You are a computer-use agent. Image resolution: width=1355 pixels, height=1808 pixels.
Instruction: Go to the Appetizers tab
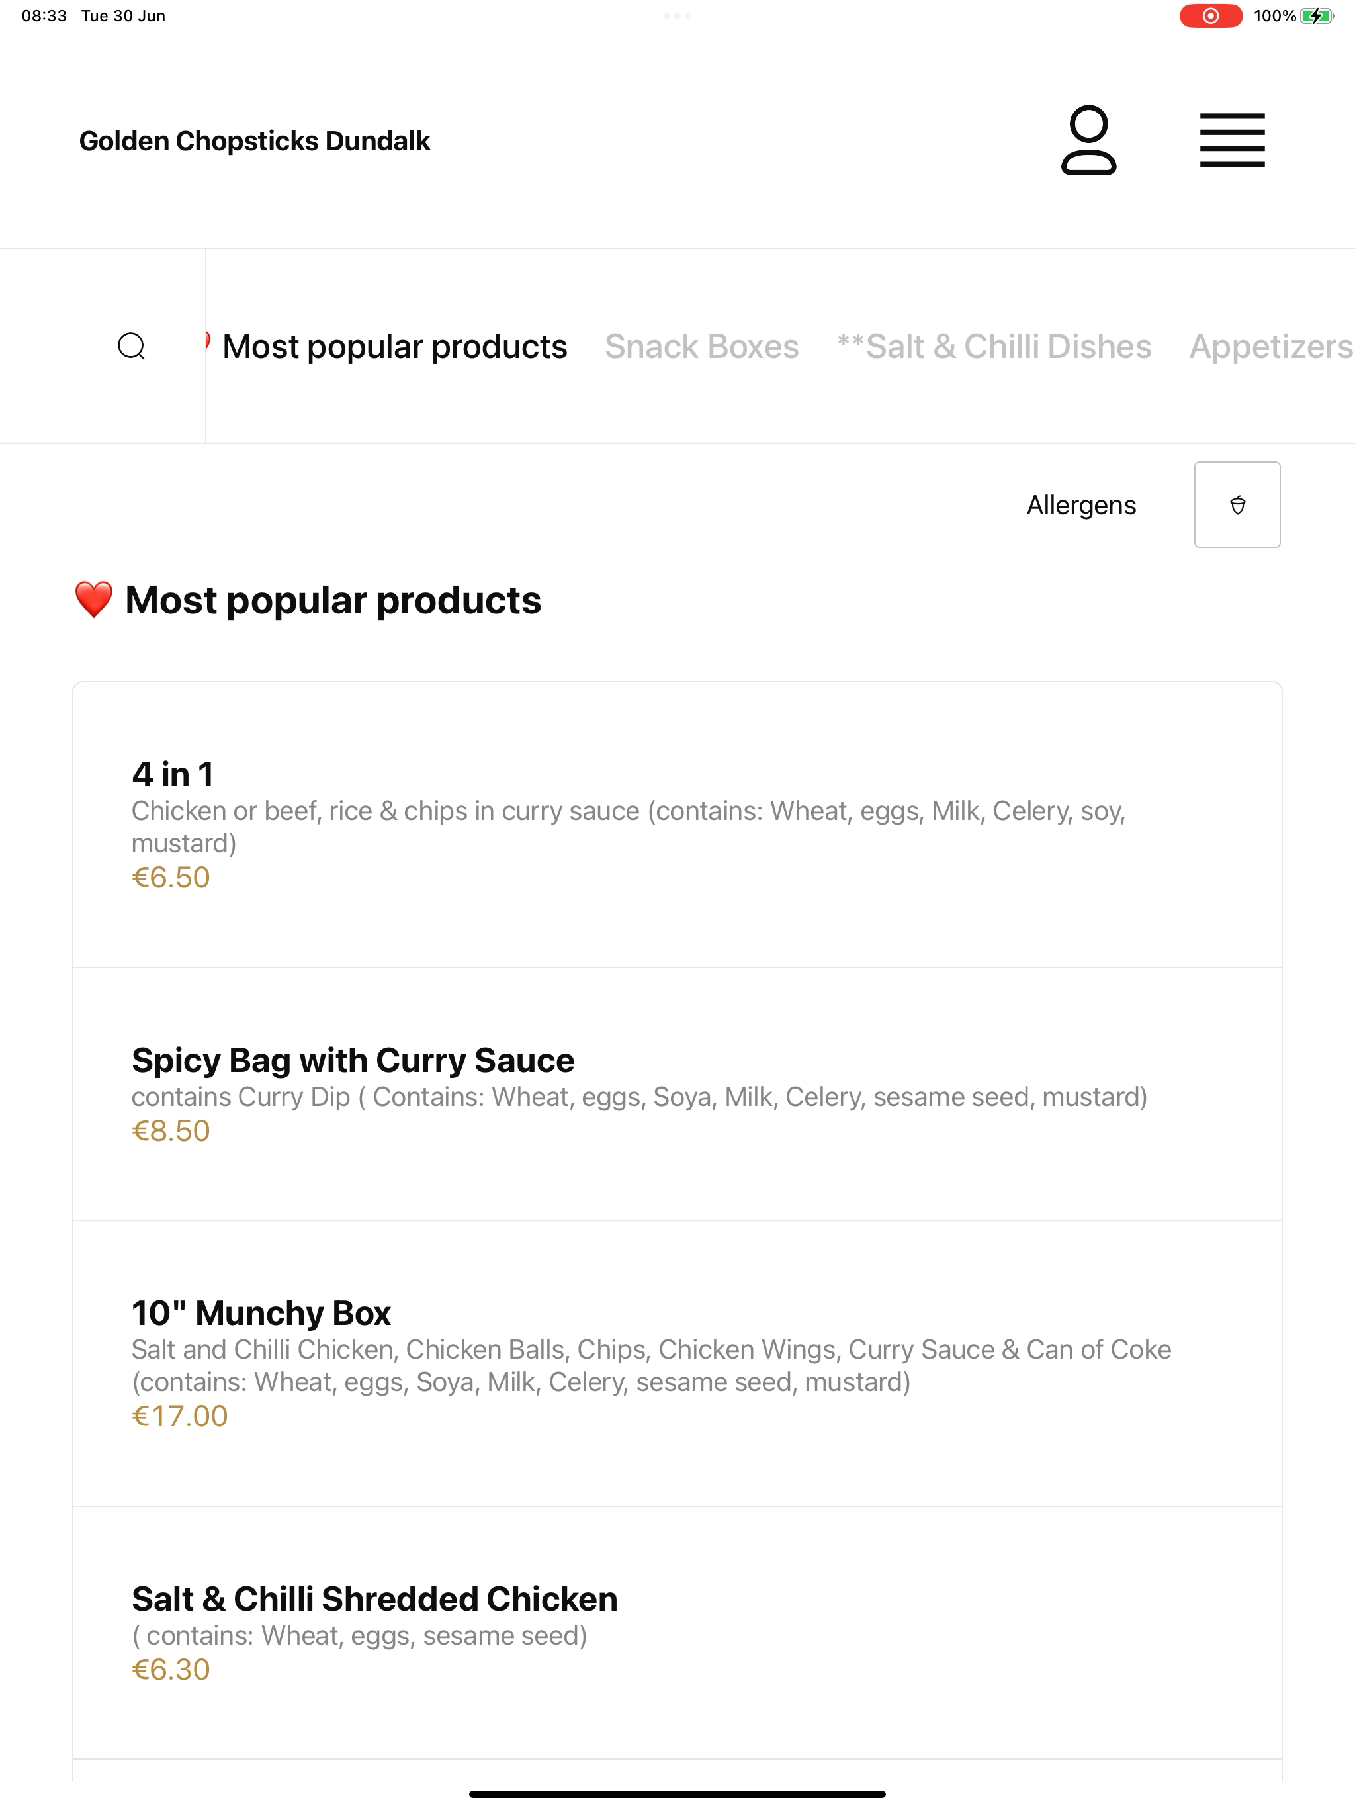[1272, 347]
